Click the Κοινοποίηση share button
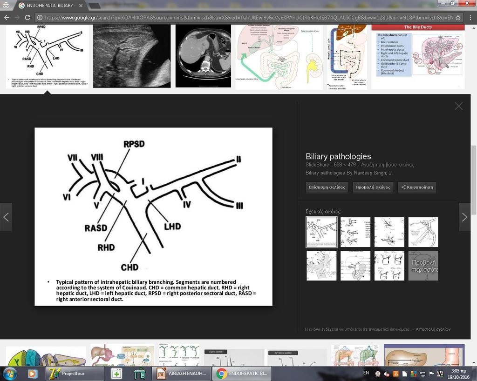The height and width of the screenshot is (381, 477). (417, 187)
